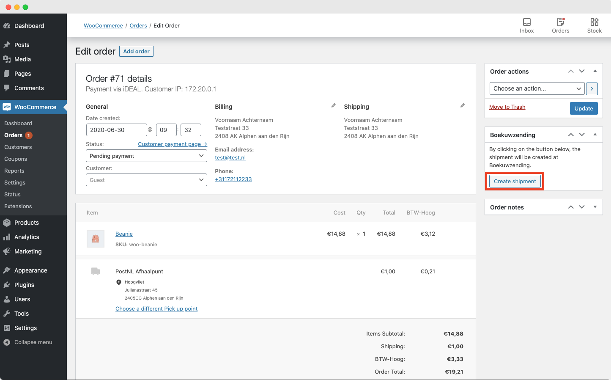Screen dimensions: 611x380
Task: Click the SKU woo-beanie text
Action: coord(136,245)
